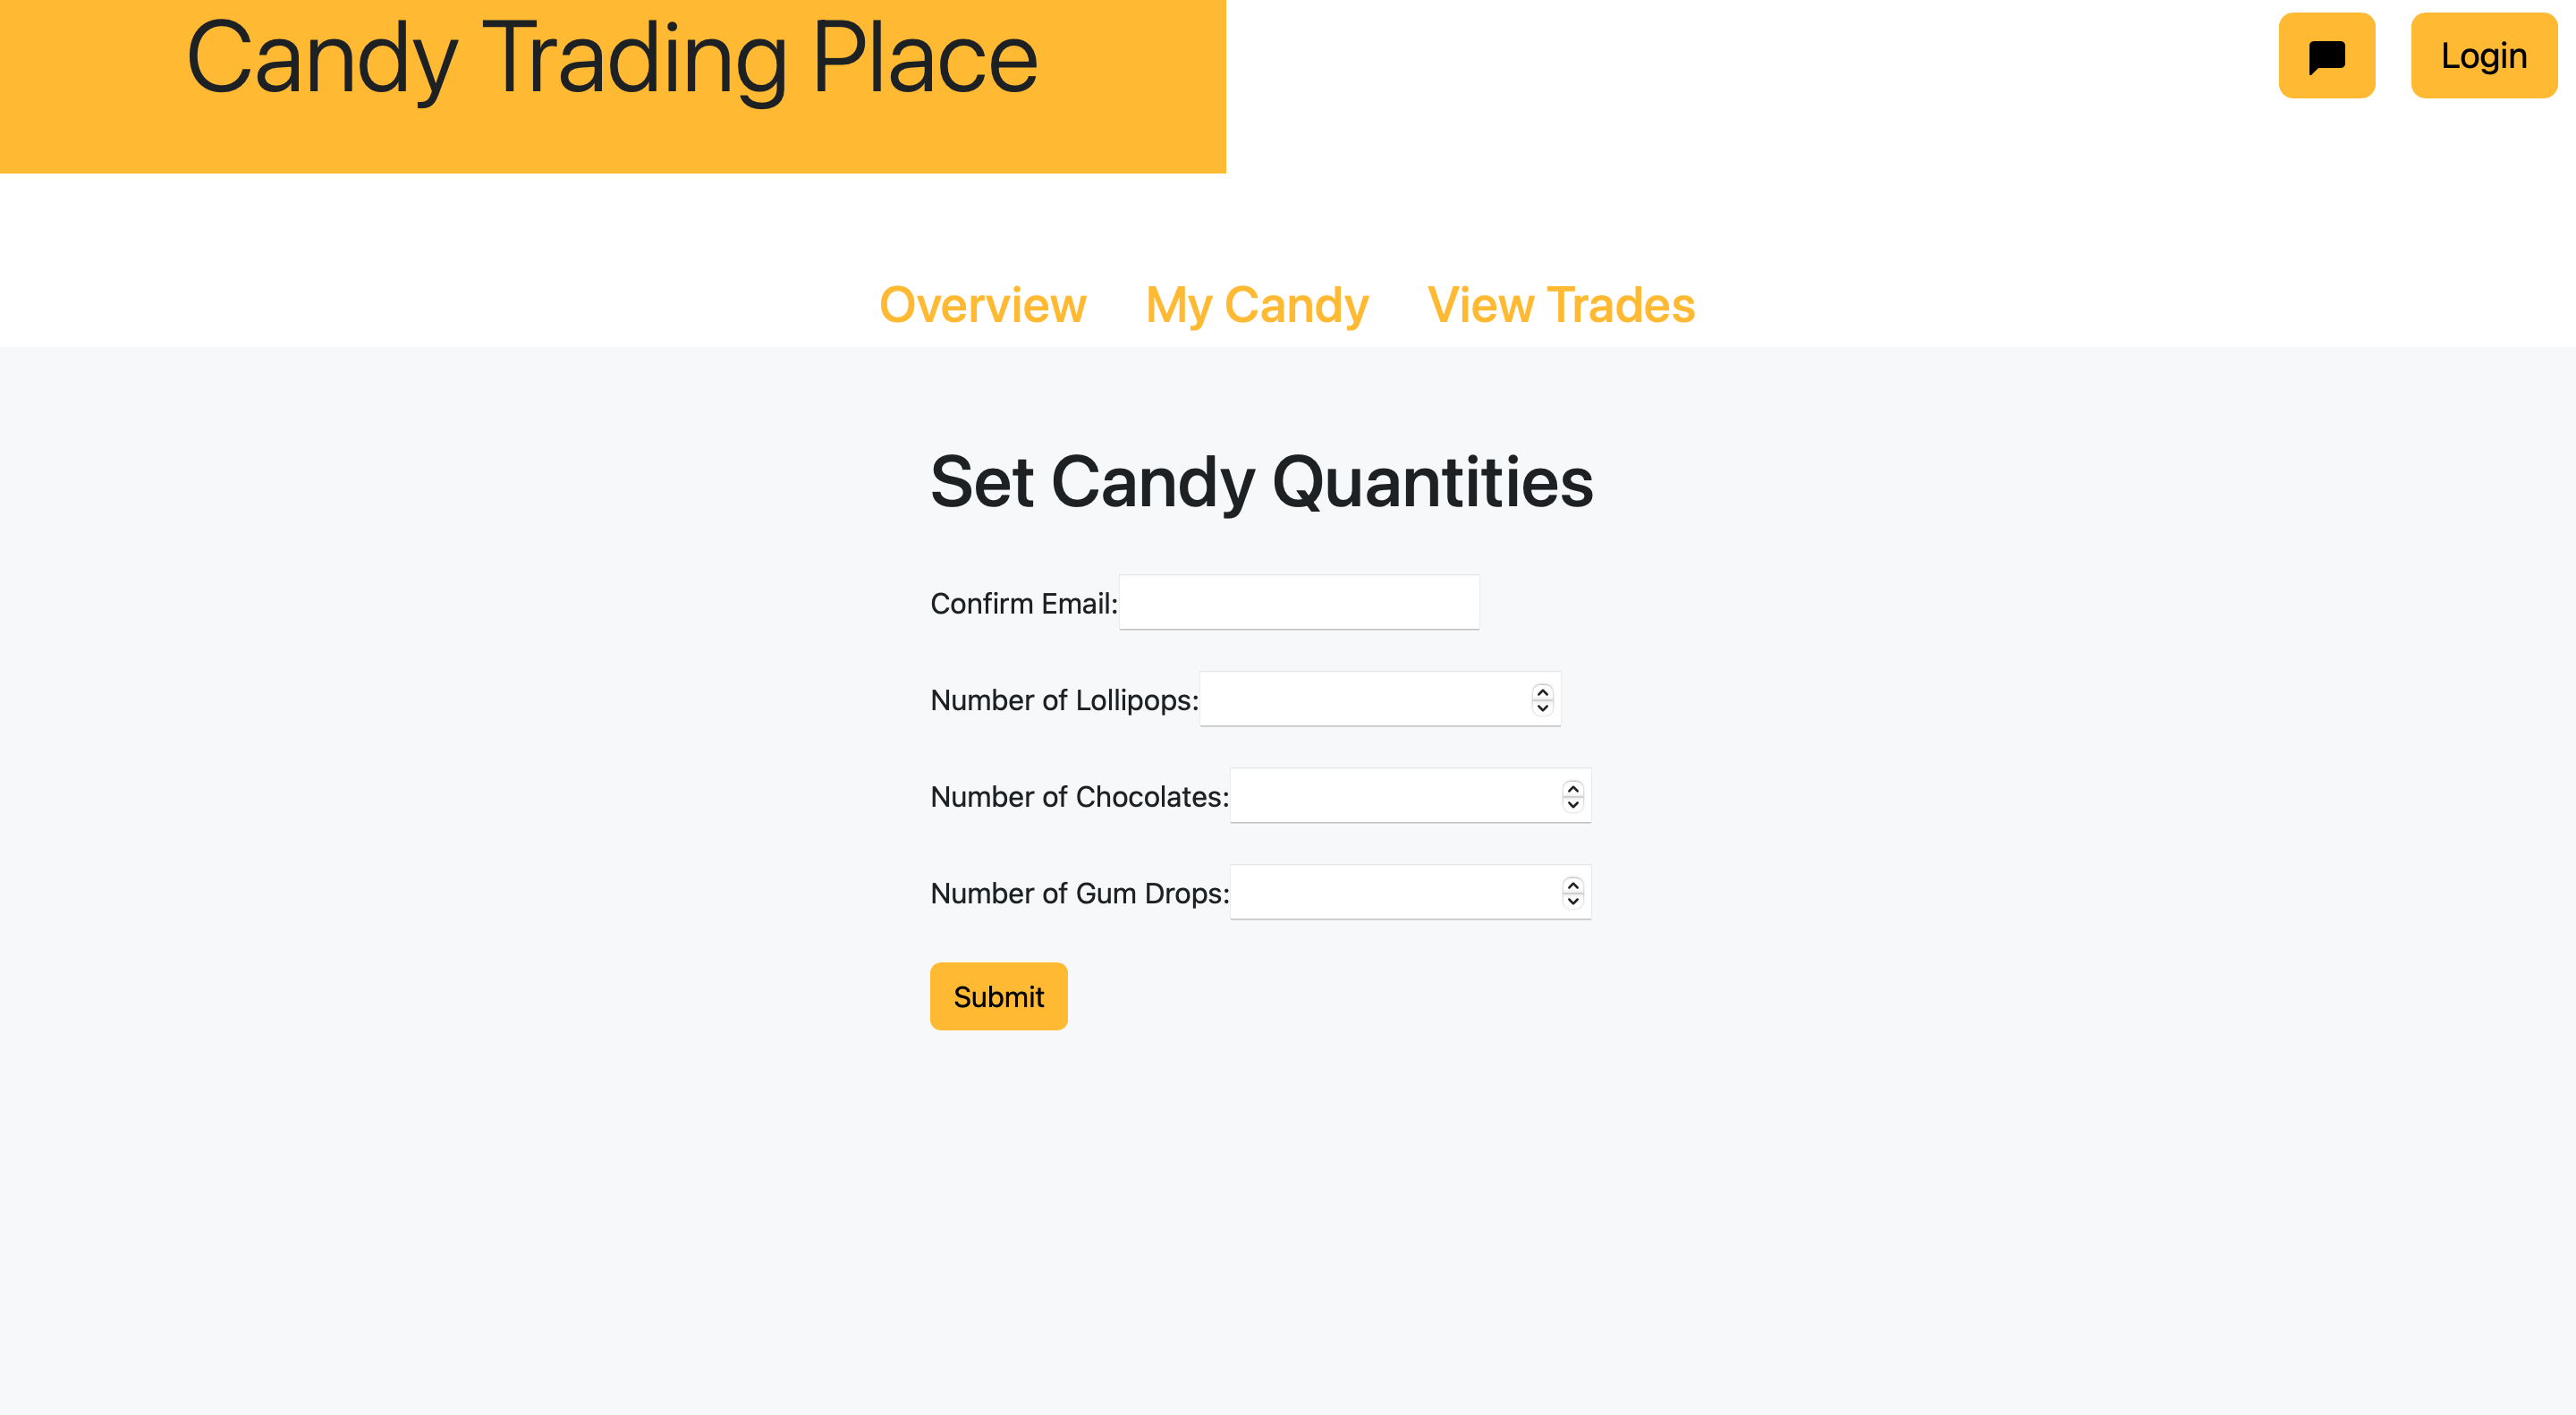Switch to the My Candy tab
This screenshot has width=2576, height=1415.
[1257, 305]
